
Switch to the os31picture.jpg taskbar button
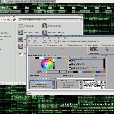(43, 1)
